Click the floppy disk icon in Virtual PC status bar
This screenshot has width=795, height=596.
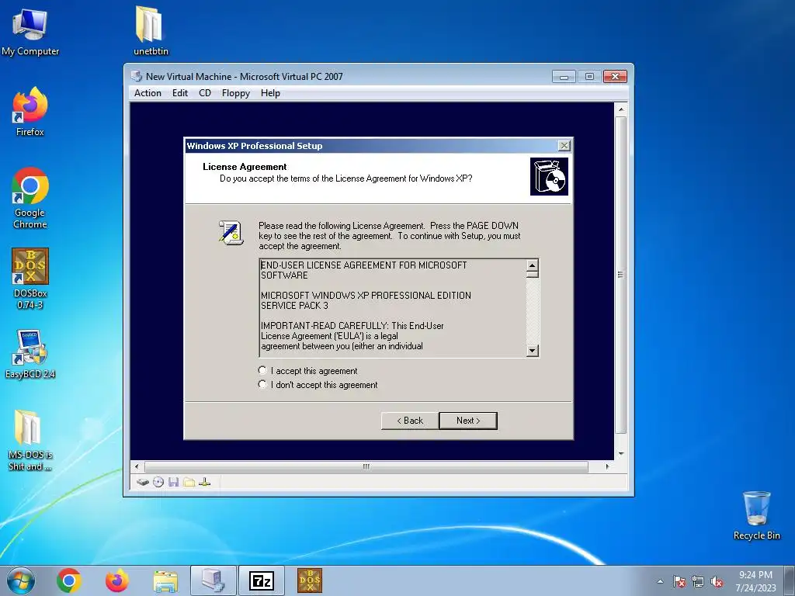click(x=173, y=482)
